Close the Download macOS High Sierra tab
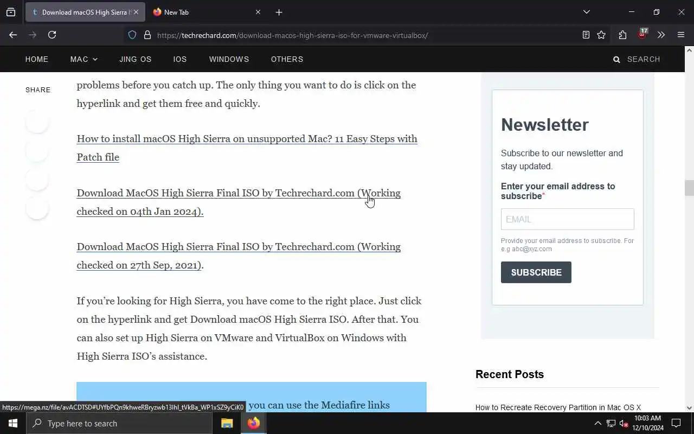The height and width of the screenshot is (434, 694). click(136, 12)
